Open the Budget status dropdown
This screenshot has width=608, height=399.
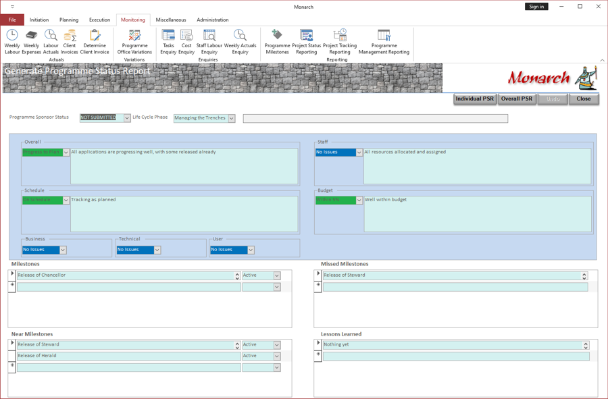tap(359, 200)
